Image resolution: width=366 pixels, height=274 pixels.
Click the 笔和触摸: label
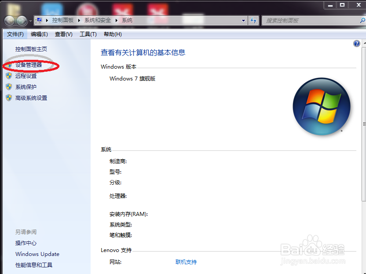pyautogui.click(x=121, y=235)
